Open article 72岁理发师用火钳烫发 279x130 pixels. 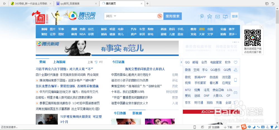point(81,119)
